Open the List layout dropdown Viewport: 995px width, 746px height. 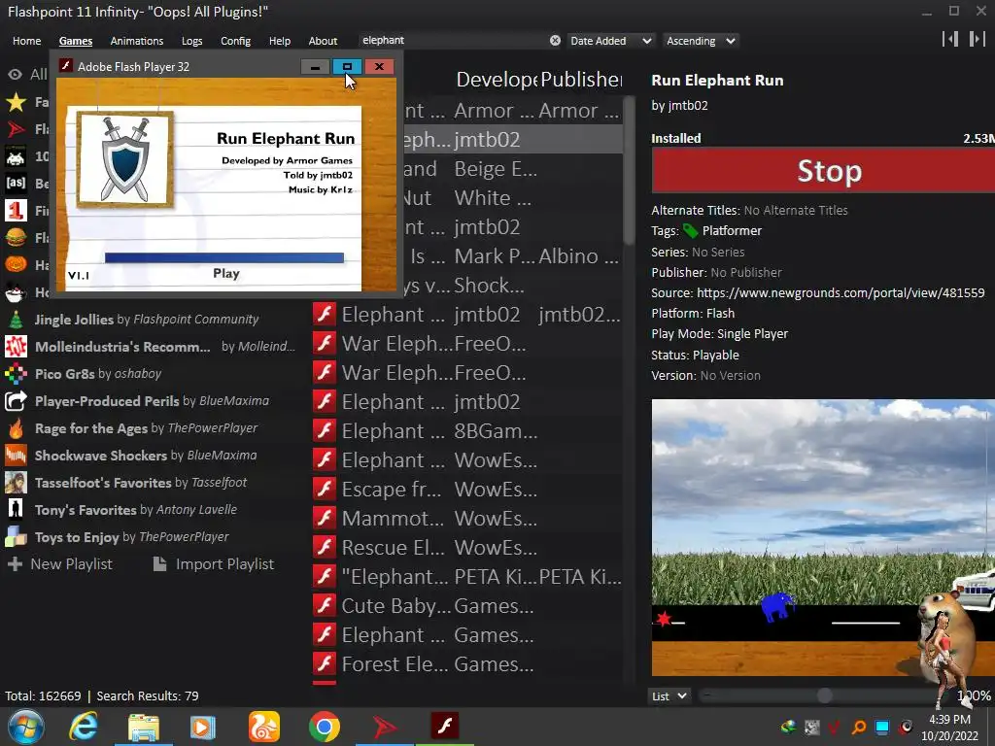pyautogui.click(x=669, y=695)
